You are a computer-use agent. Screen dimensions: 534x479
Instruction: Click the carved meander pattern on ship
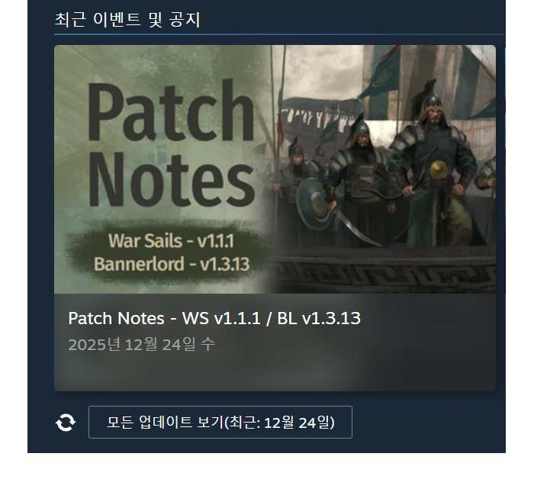[384, 275]
